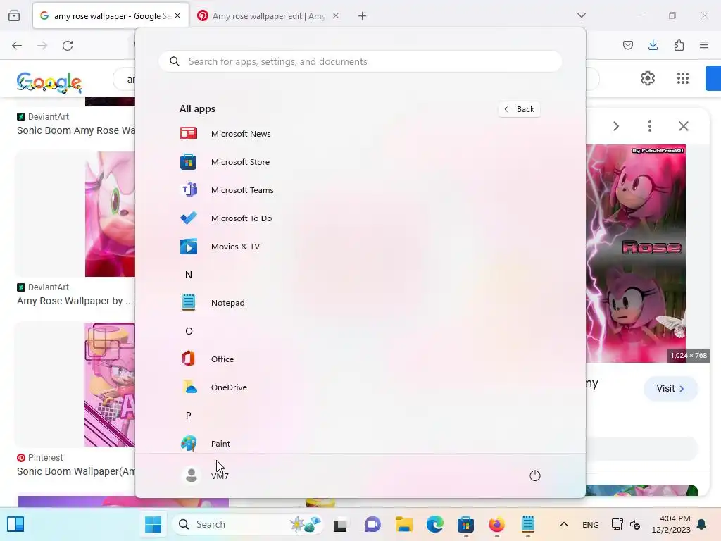721x541 pixels.
Task: Show hidden system tray icons
Action: click(564, 524)
